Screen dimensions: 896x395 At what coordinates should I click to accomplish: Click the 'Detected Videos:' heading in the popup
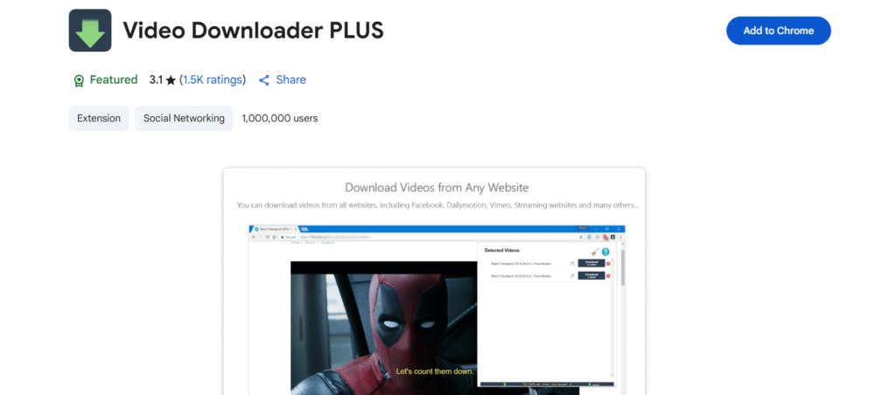click(502, 250)
